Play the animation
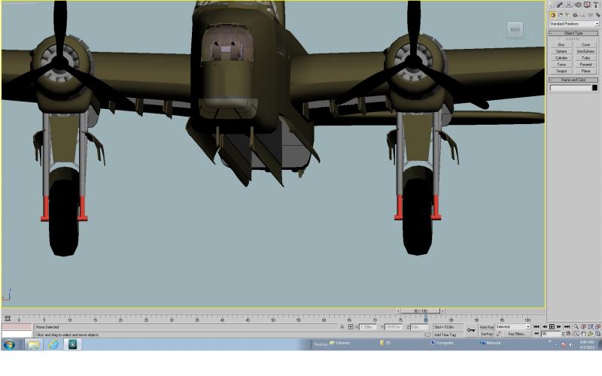Image resolution: width=602 pixels, height=376 pixels. click(x=552, y=327)
